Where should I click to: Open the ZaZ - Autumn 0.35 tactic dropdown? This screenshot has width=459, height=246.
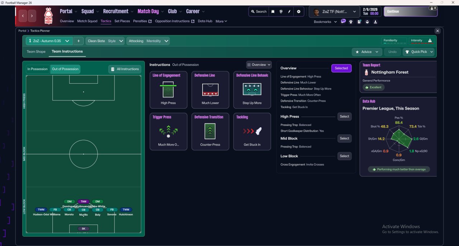click(49, 41)
